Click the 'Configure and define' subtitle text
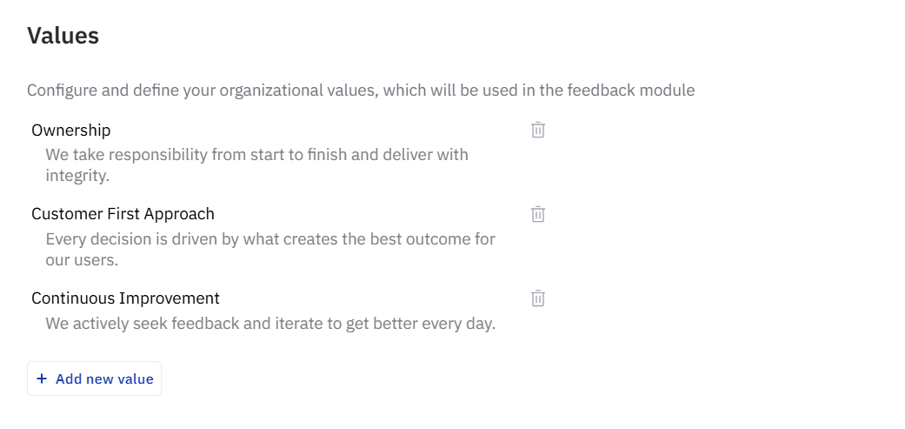This screenshot has height=429, width=905. click(360, 90)
